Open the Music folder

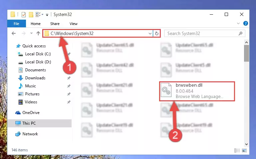click(27, 86)
